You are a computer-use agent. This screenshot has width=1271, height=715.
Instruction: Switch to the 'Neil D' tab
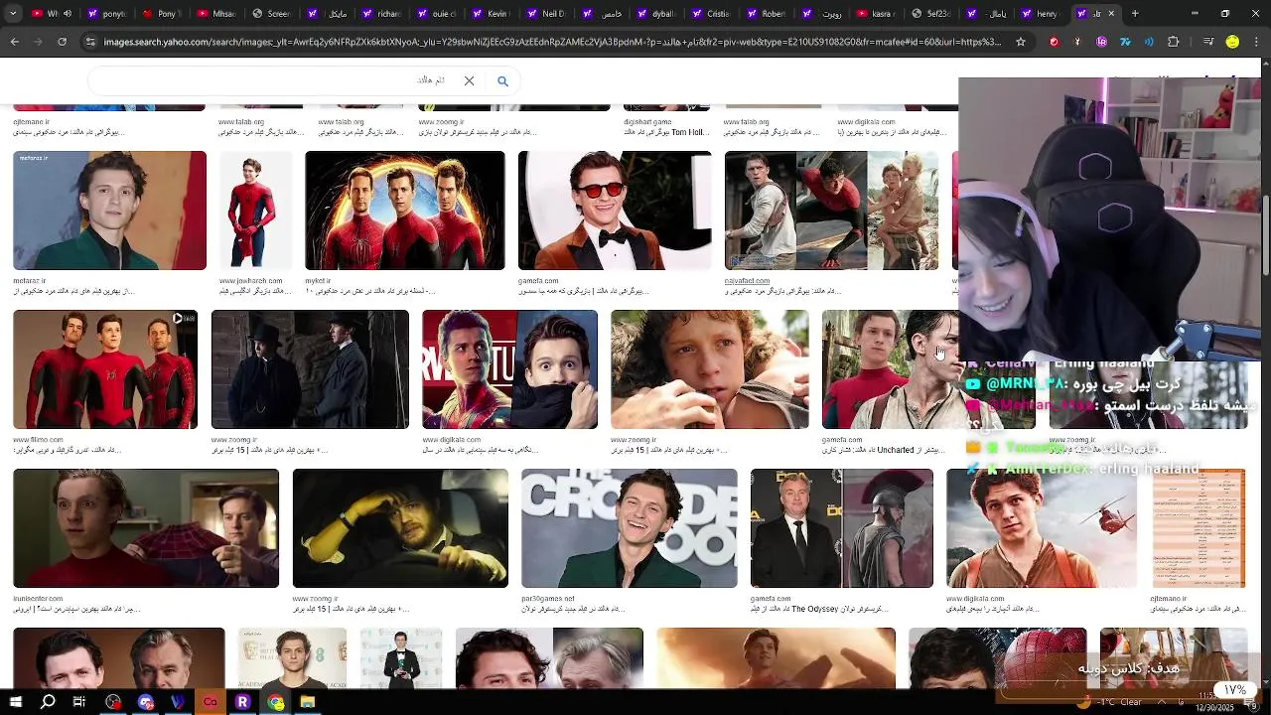click(x=544, y=14)
